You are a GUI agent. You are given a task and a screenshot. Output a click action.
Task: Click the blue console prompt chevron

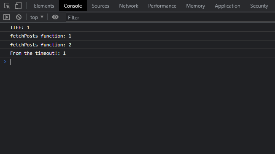coord(5,62)
